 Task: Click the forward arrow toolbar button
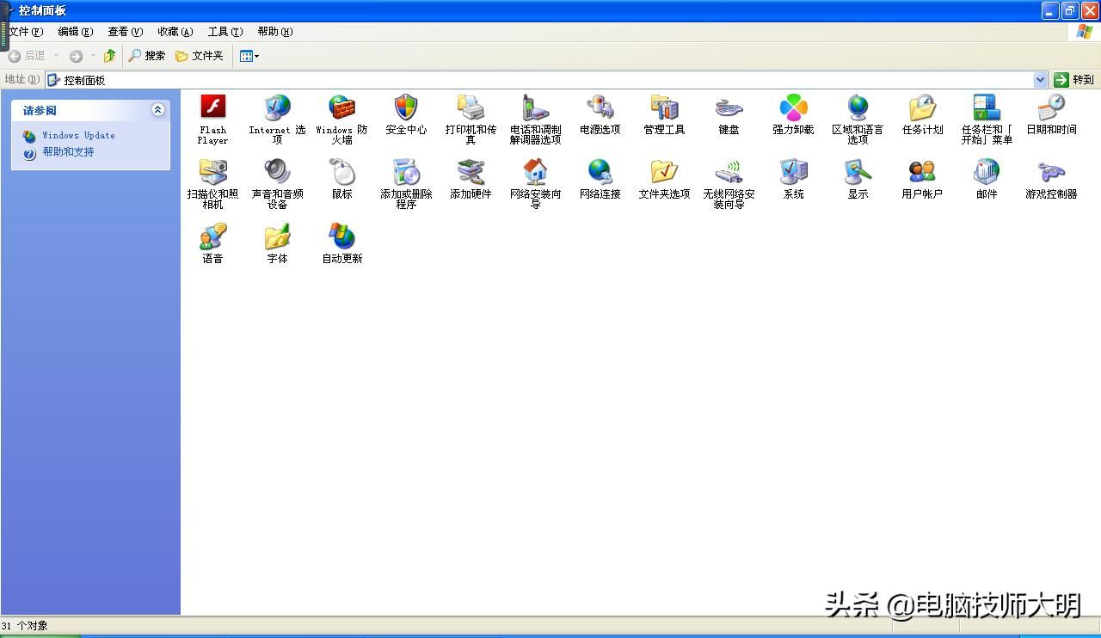[x=76, y=56]
